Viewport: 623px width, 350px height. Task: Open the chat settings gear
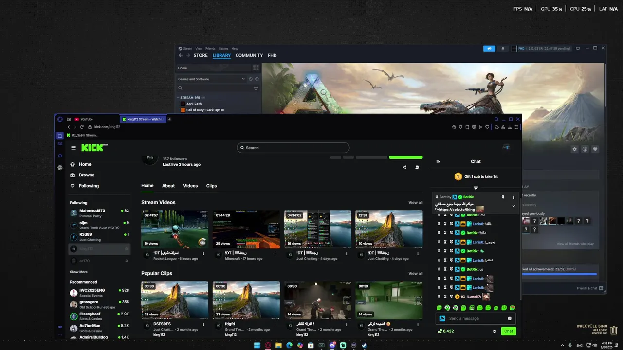tap(495, 331)
